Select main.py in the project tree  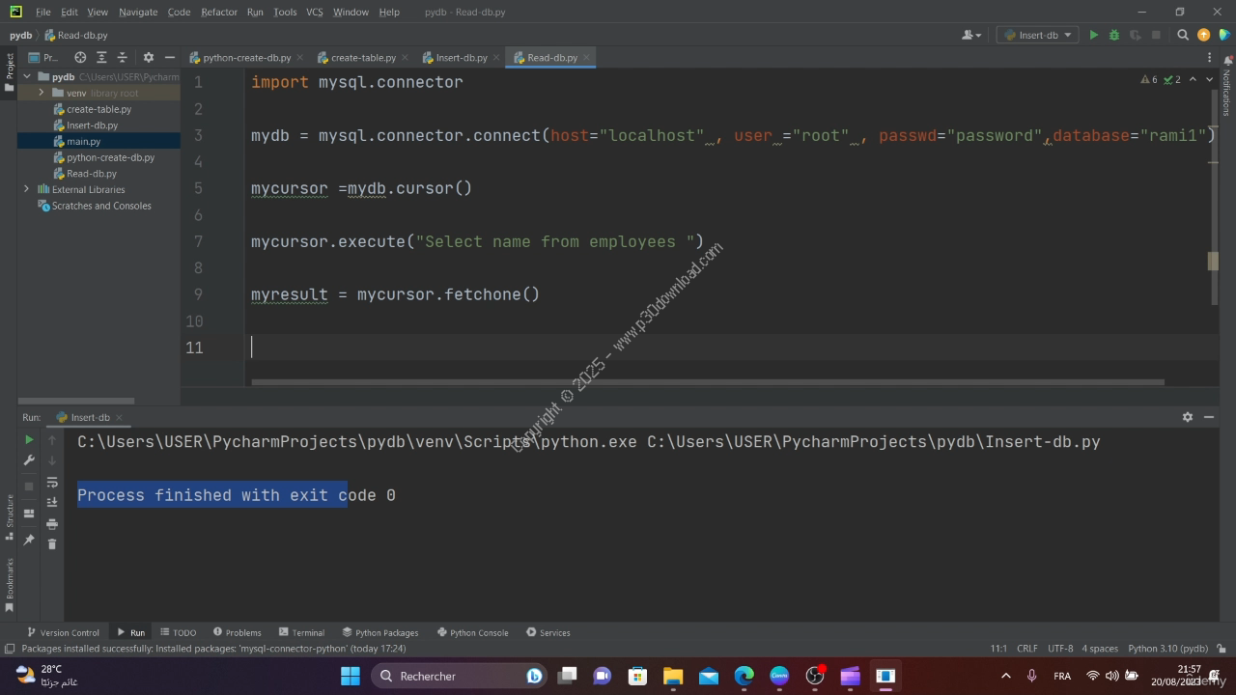tap(83, 141)
